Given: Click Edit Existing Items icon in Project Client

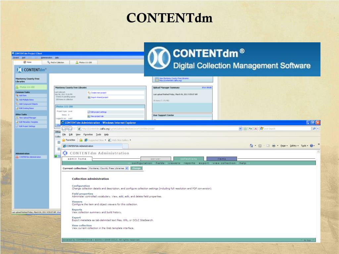Looking at the screenshot, I should point(17,108).
